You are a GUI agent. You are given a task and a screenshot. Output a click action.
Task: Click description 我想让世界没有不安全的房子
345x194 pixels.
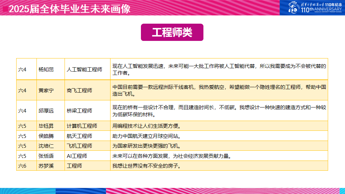(219, 166)
